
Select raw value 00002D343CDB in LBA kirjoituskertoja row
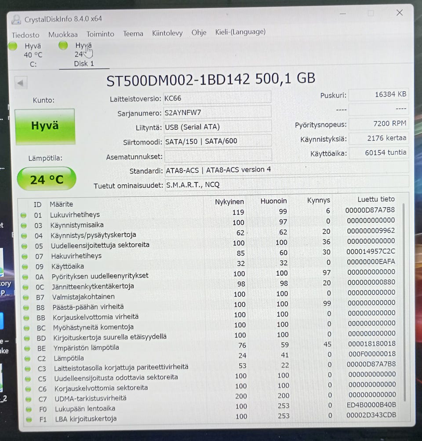tap(371, 415)
